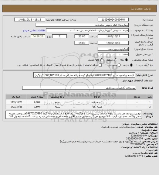Screen dimensions: 159x175
Task: Select the متوسط purchase type radio
Action: point(119,65)
